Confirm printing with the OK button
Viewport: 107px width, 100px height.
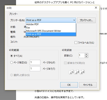69,85
